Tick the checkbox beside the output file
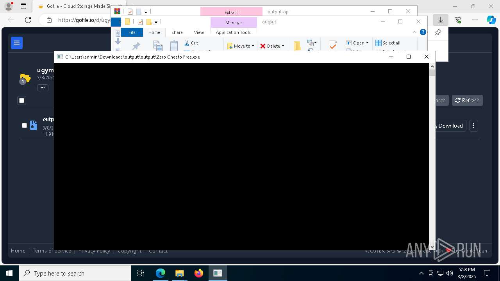Viewport: 500px width, 281px height. [24, 125]
